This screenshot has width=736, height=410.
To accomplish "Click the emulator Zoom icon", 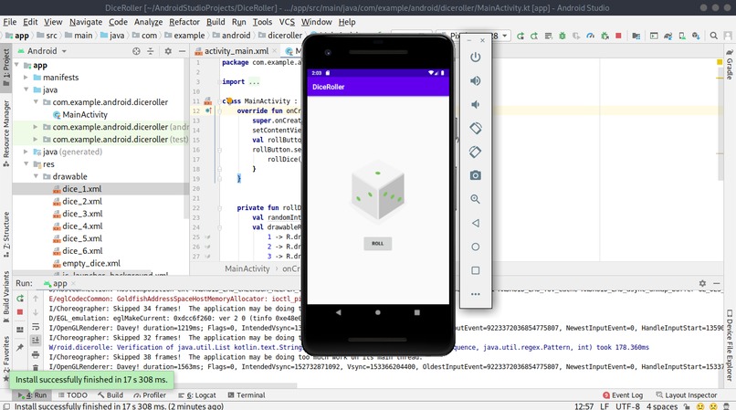I will (475, 199).
